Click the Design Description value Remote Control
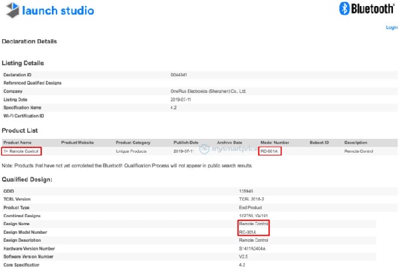 click(x=253, y=240)
